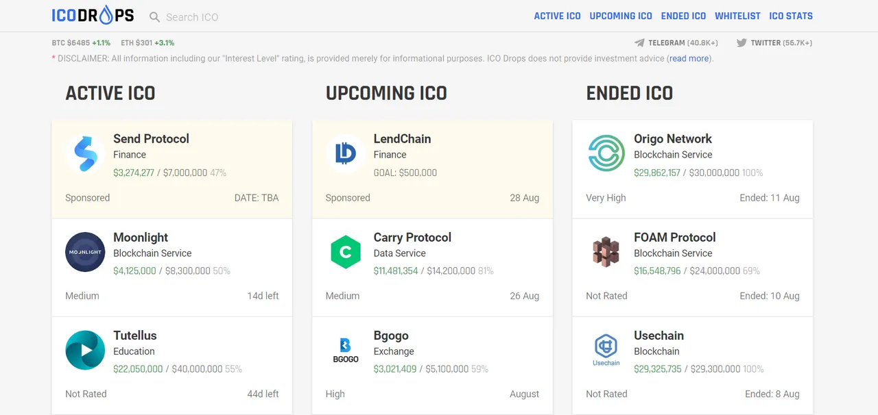The image size is (878, 415).
Task: Open the FOAM Protocol title
Action: point(675,238)
